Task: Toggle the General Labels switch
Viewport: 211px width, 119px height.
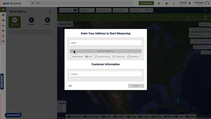Action: point(84,116)
